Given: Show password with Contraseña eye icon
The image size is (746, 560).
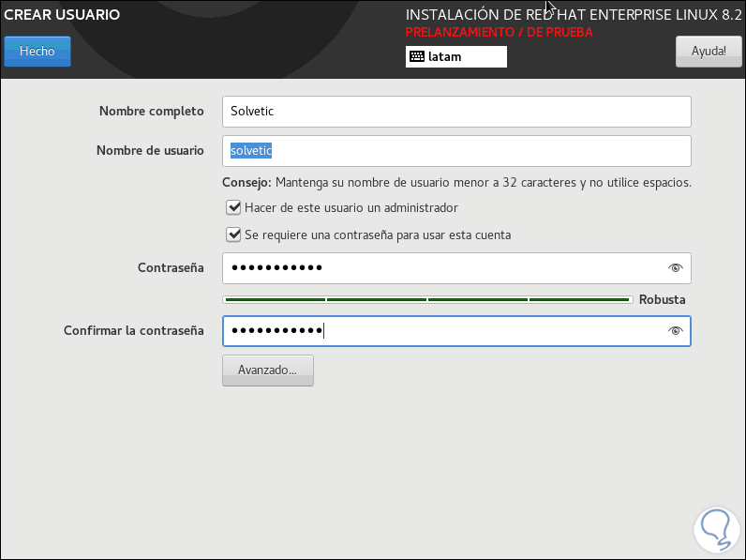Looking at the screenshot, I should click(x=675, y=268).
